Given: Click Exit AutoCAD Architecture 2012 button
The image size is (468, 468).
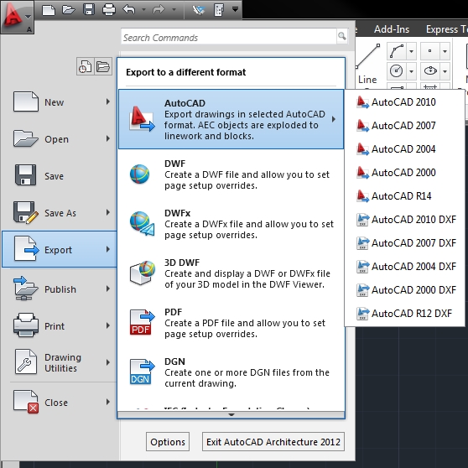Looking at the screenshot, I should click(273, 441).
